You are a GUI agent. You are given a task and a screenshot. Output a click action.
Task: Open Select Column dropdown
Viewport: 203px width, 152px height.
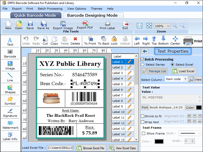tap(185, 79)
